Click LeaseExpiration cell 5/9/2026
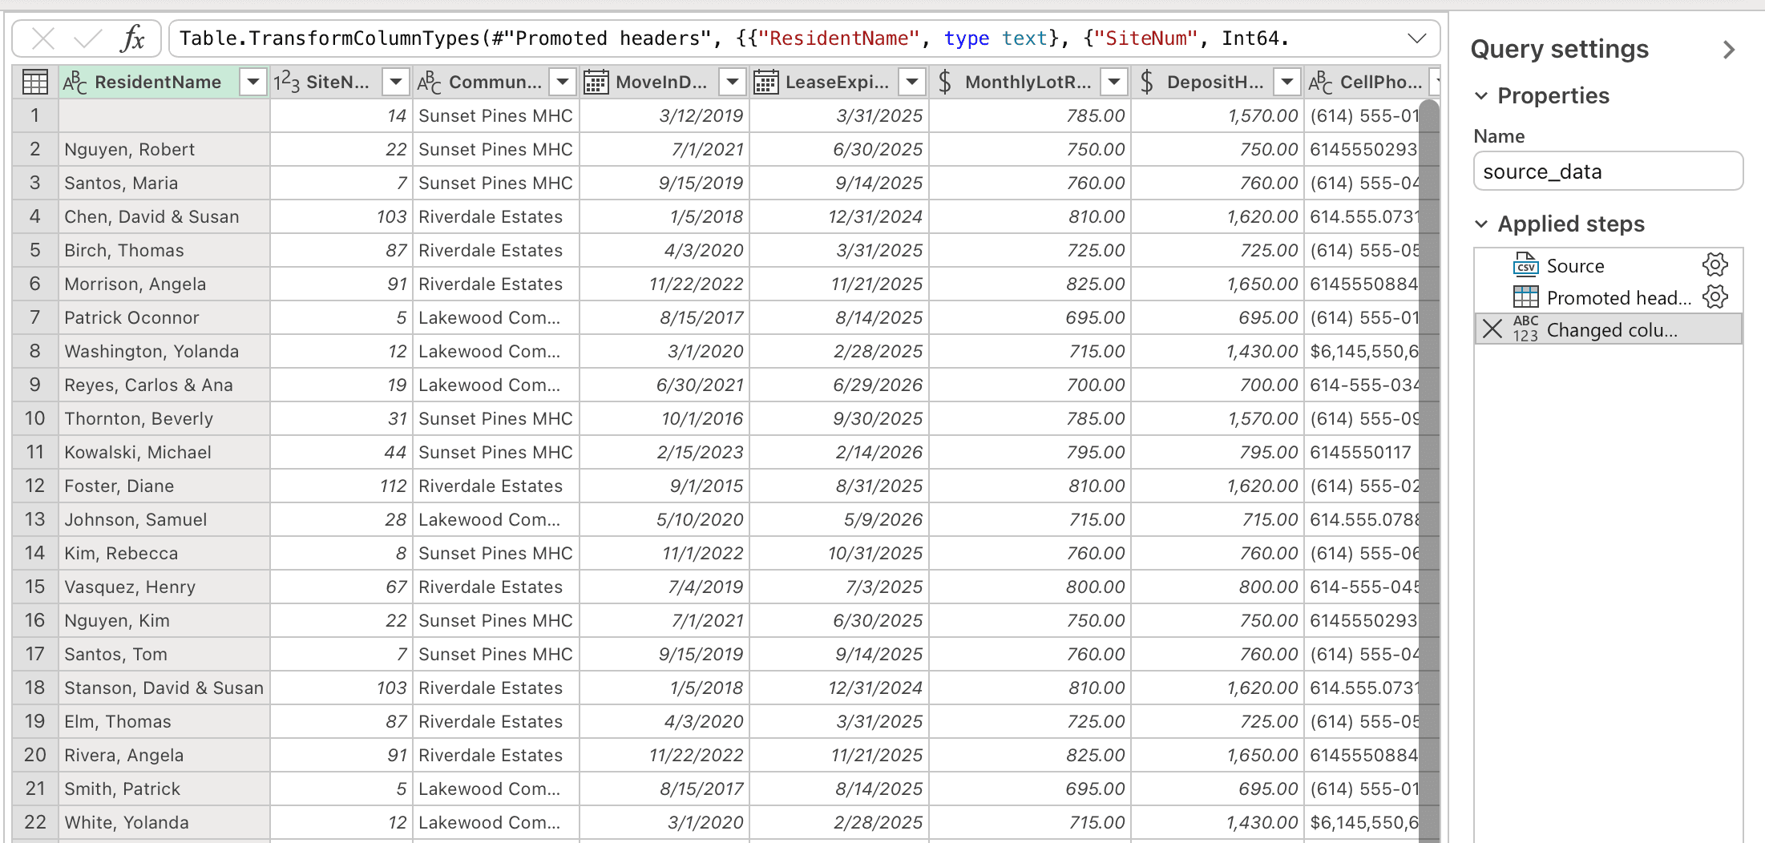 click(839, 519)
